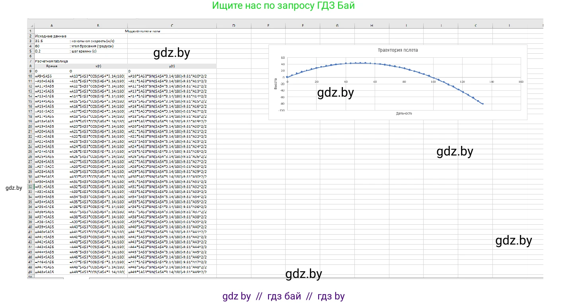Select the x(t) table header cell
The height and width of the screenshot is (303, 568).
point(98,66)
